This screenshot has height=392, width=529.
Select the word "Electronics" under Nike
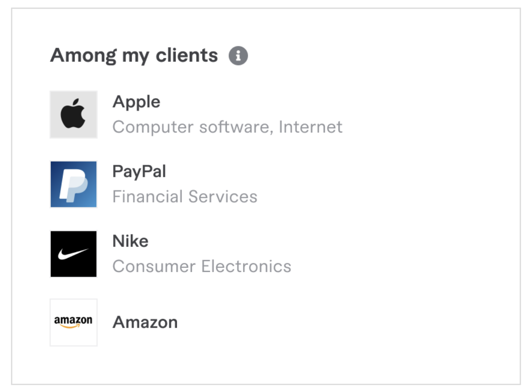(246, 266)
